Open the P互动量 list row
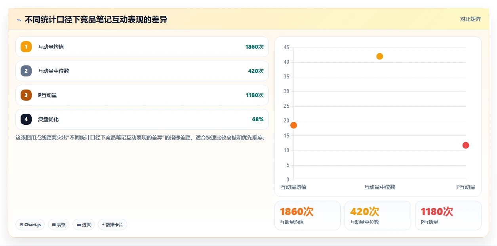The image size is (497, 246). pyautogui.click(x=142, y=95)
